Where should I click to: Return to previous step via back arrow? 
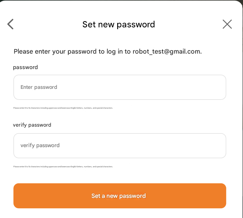coord(10,24)
